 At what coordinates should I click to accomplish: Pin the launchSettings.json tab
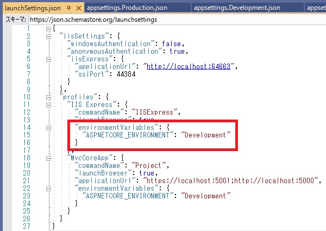(x=69, y=8)
